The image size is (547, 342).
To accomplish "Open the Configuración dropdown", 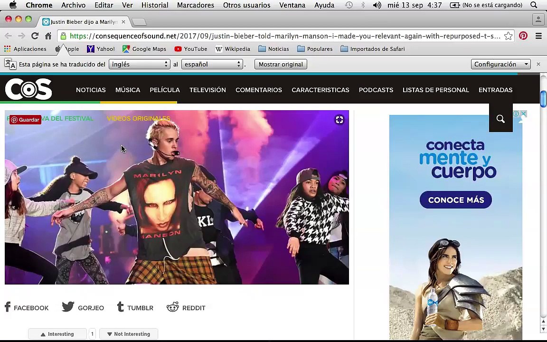I will [x=500, y=64].
